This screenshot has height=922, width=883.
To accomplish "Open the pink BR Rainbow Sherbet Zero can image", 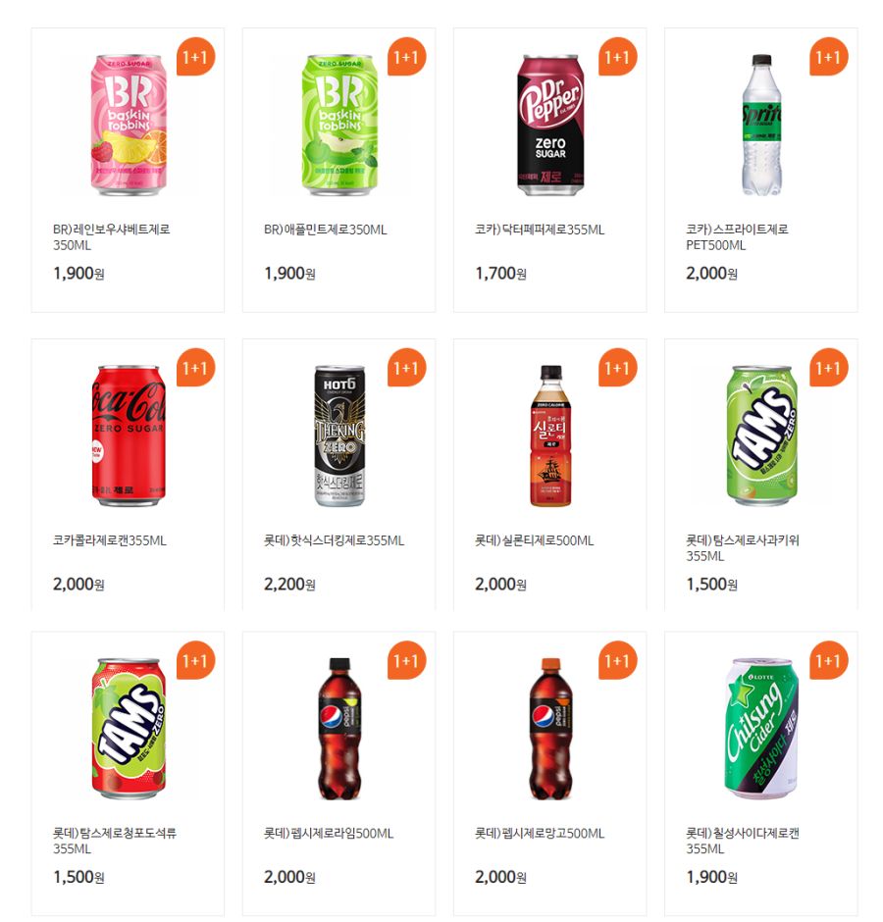I will click(129, 125).
